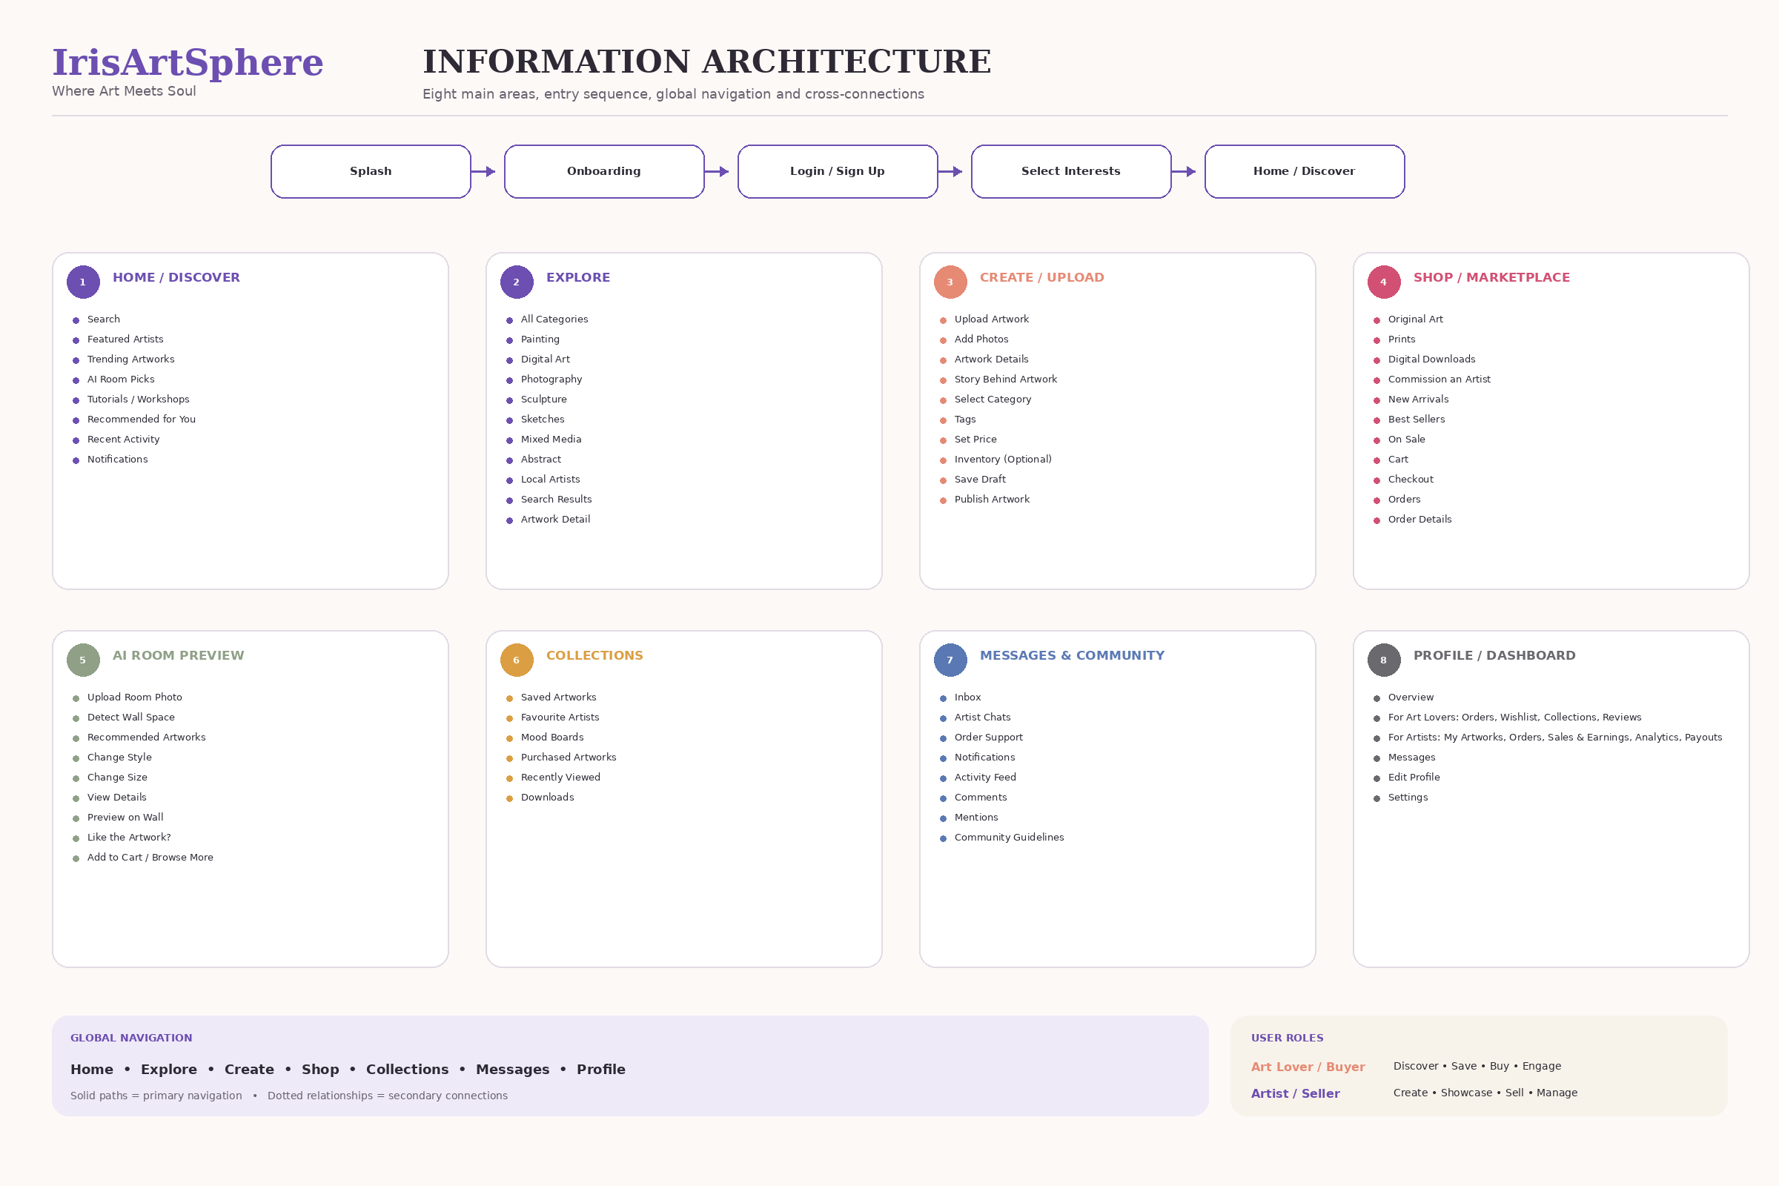Click 'Mood Boards' in Collections list
This screenshot has height=1186, width=1779.
(x=552, y=738)
